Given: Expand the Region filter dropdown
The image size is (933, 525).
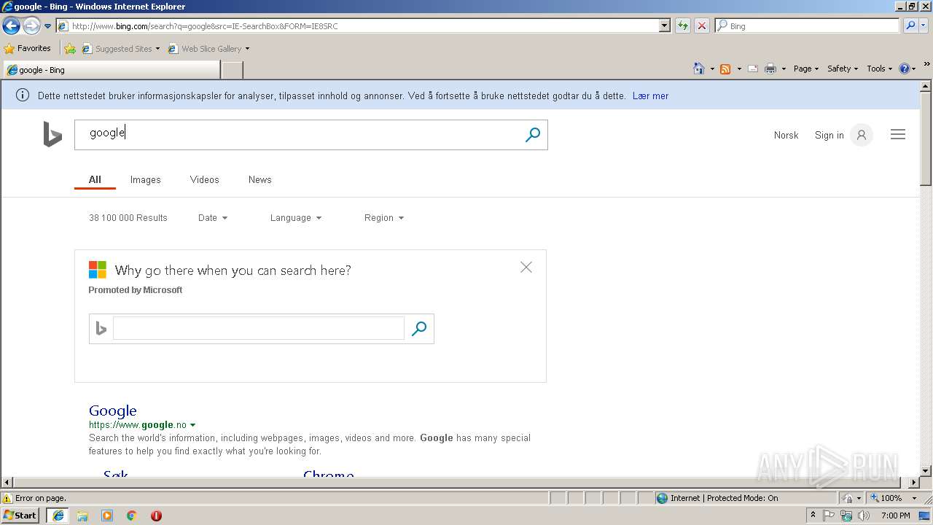Looking at the screenshot, I should 384,217.
